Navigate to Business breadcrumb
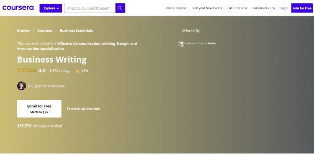Viewport: 314px width, 156px height. click(45, 31)
